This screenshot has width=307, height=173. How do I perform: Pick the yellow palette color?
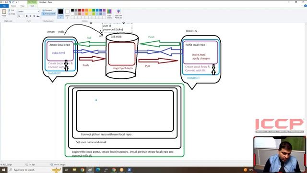pos(90,10)
